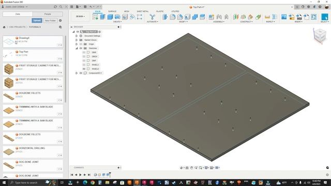The height and width of the screenshot is (186, 331).
Task: Select the Create Sketch tool
Action: 95,17
